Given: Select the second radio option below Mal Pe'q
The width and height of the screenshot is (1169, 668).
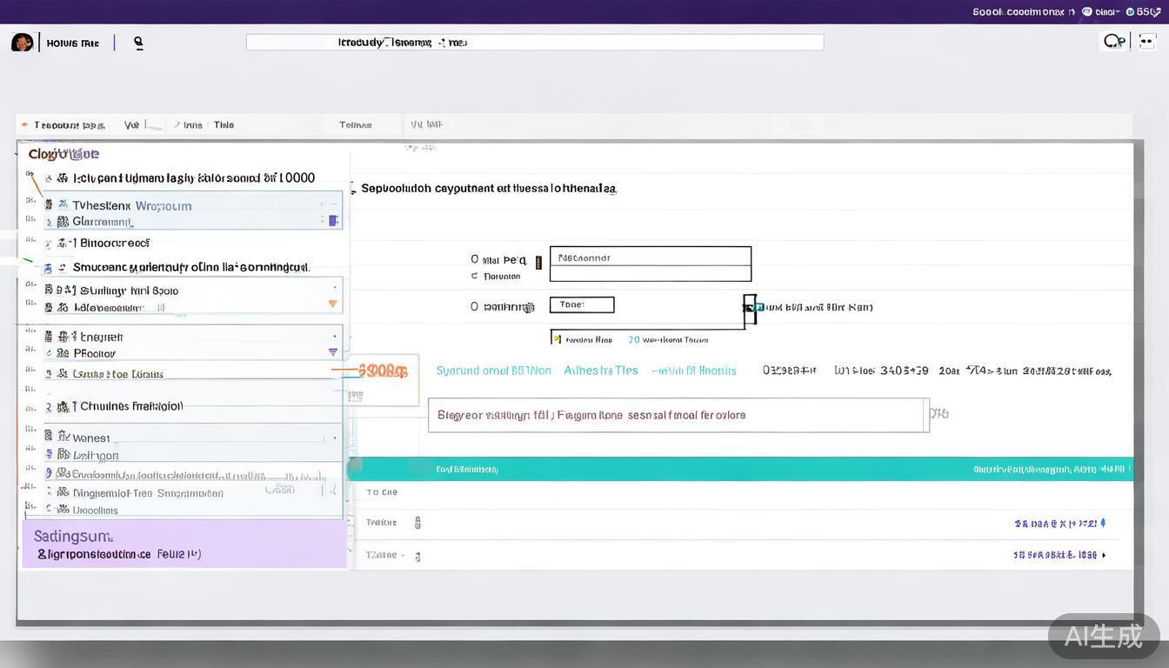Looking at the screenshot, I should [474, 277].
